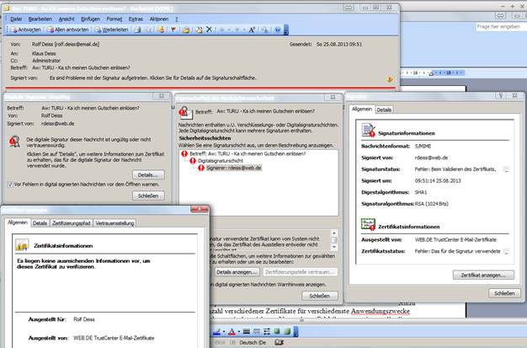Click scroll up arrow of error description box
This screenshot has width=527, height=348.
[334, 233]
